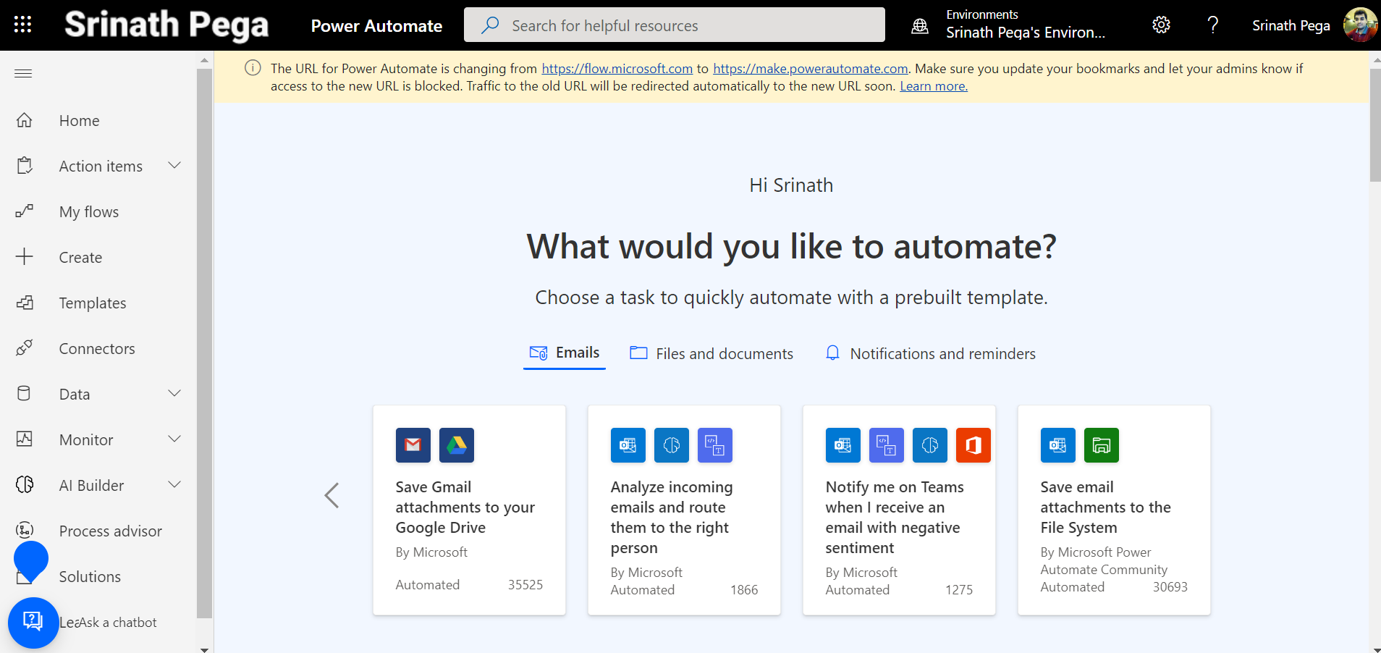Click the Help question mark icon

pos(1213,25)
